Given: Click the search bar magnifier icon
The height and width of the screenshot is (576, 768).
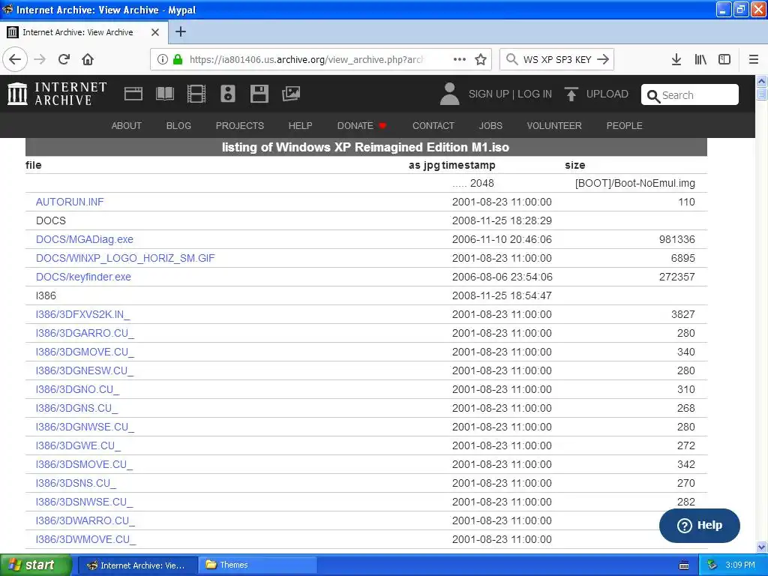Looking at the screenshot, I should tap(511, 59).
